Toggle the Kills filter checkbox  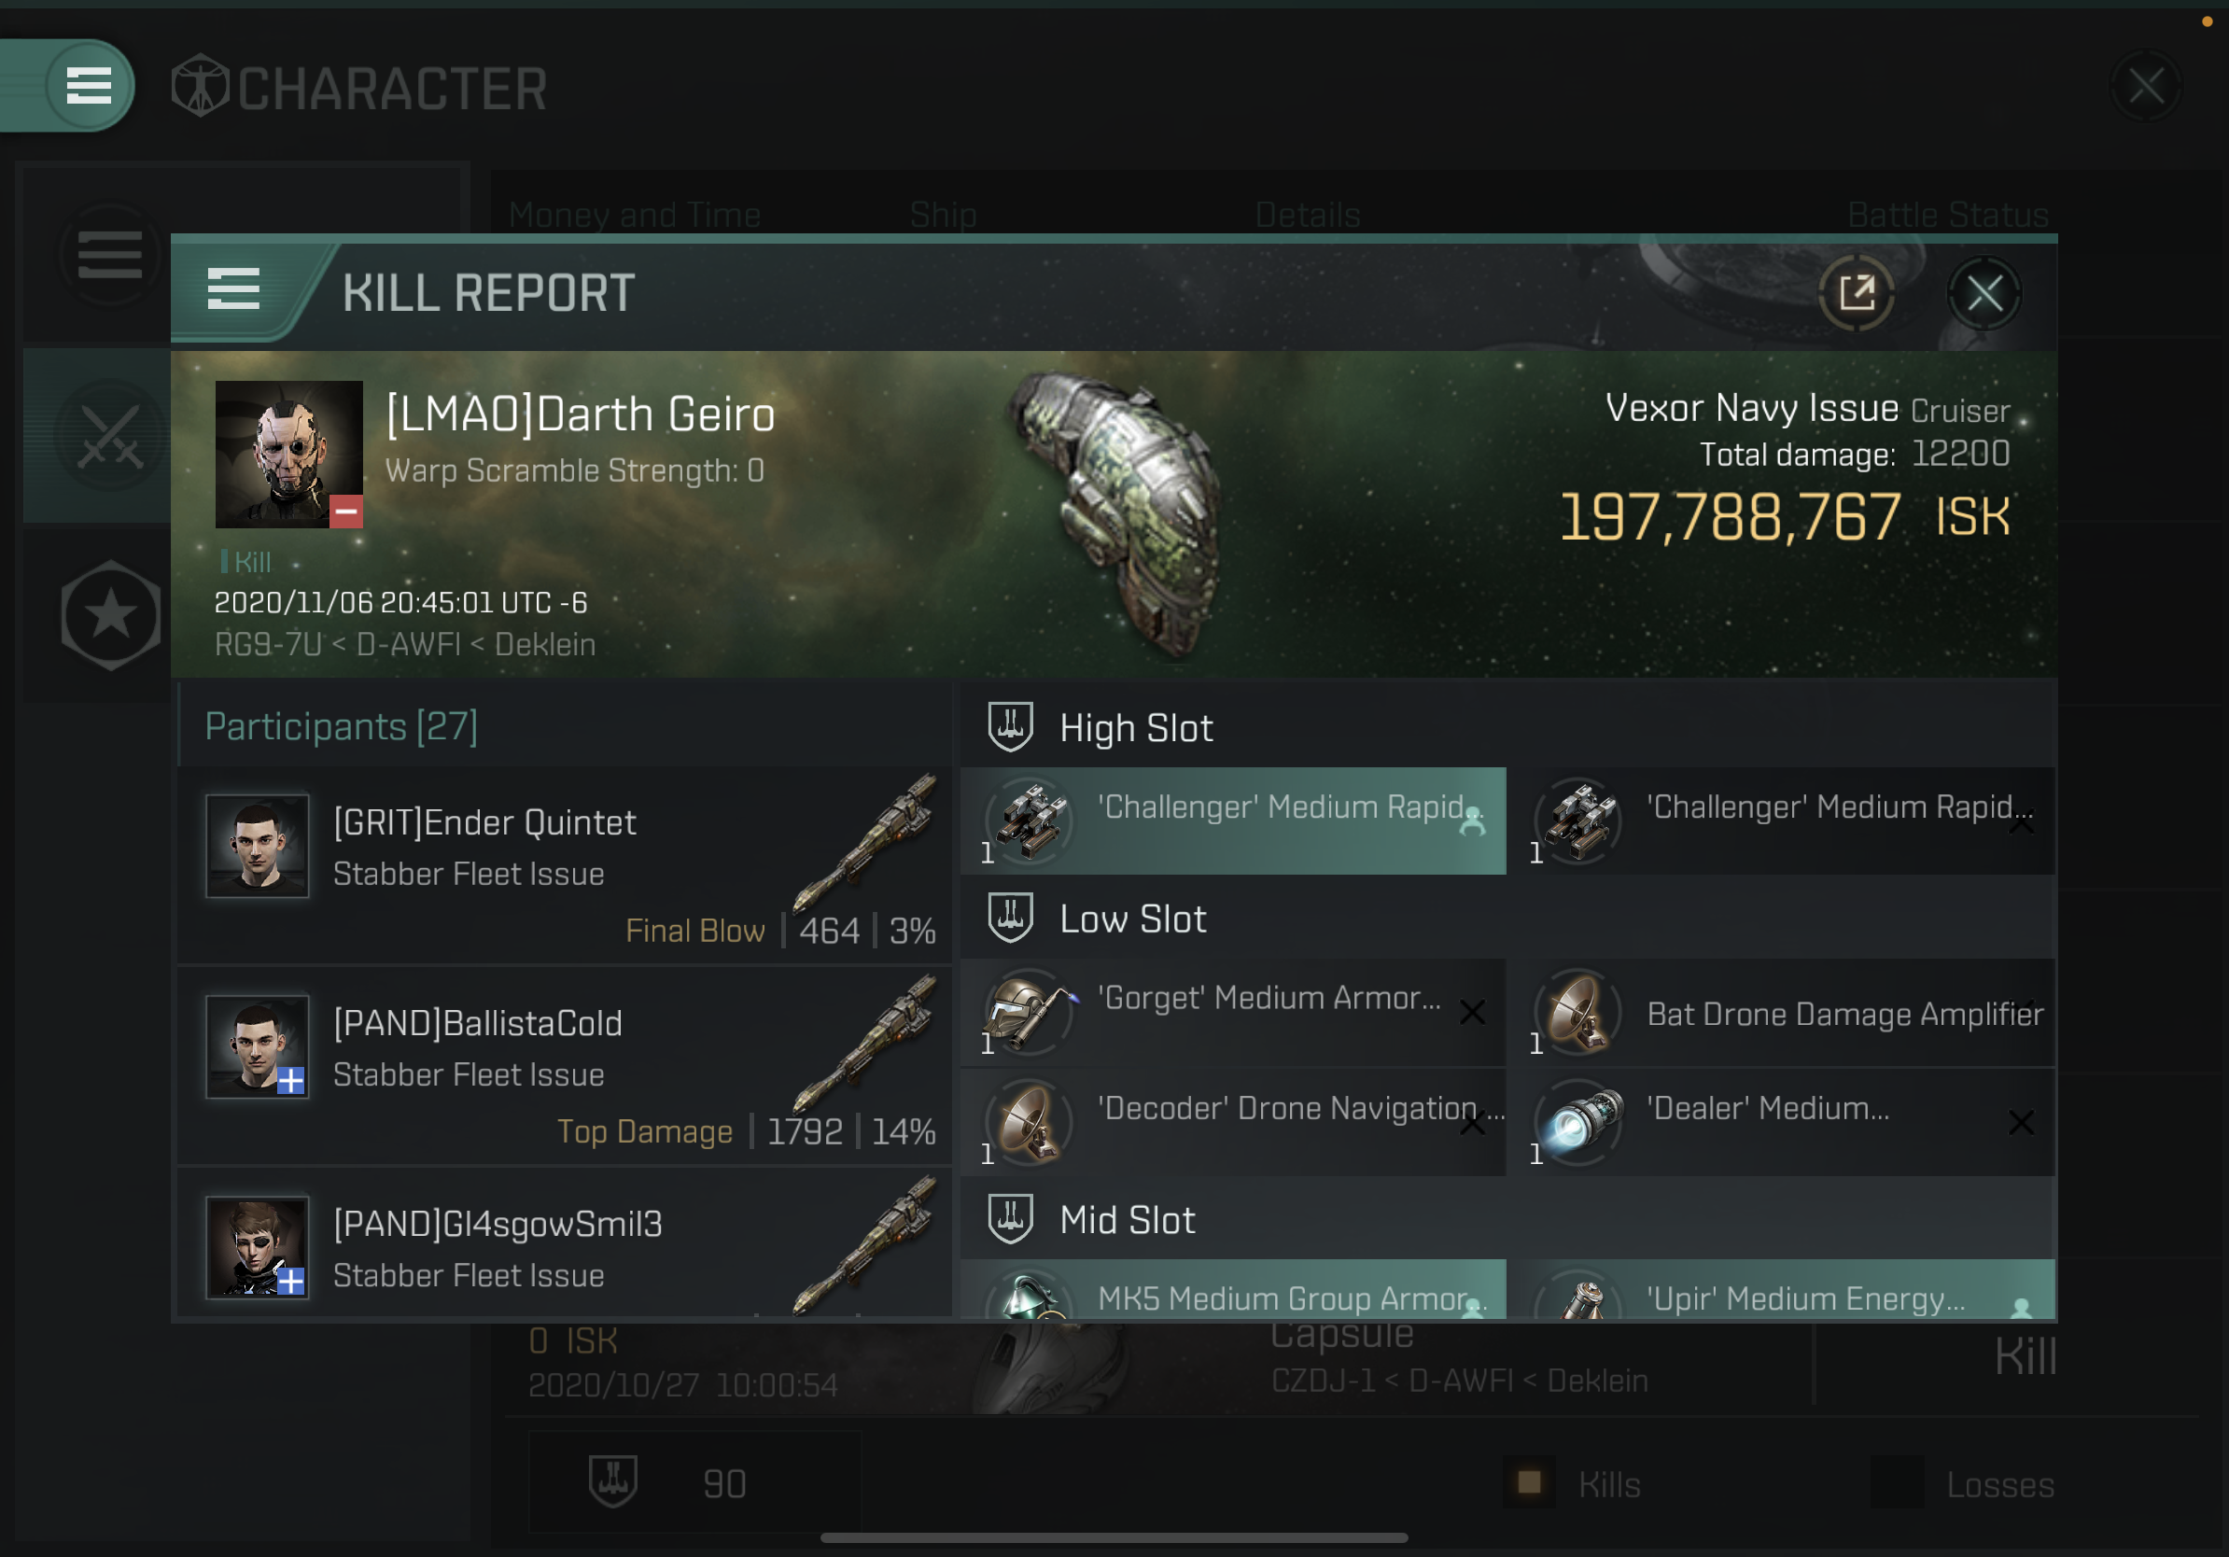tap(1530, 1482)
